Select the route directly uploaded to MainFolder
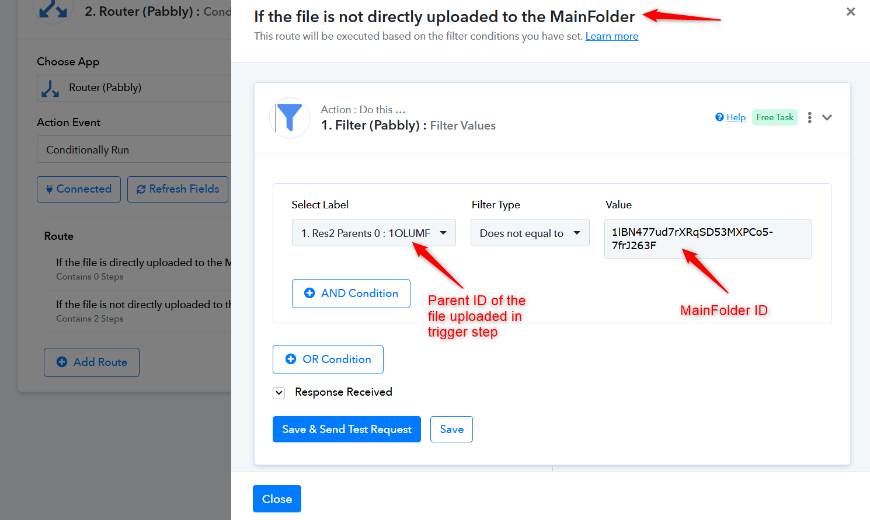Image resolution: width=870 pixels, height=520 pixels. coord(138,268)
